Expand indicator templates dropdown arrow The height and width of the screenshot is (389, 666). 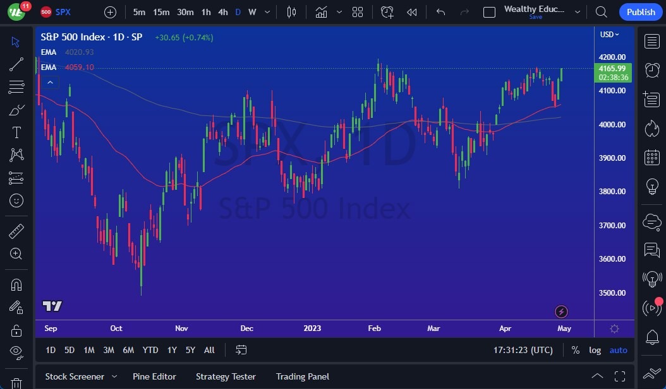coord(339,12)
